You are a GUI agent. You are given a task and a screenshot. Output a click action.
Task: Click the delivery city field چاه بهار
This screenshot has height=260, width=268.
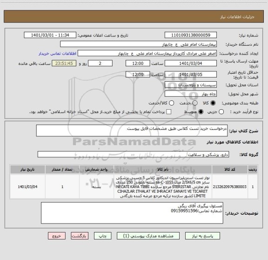pyautogui.click(x=191, y=94)
